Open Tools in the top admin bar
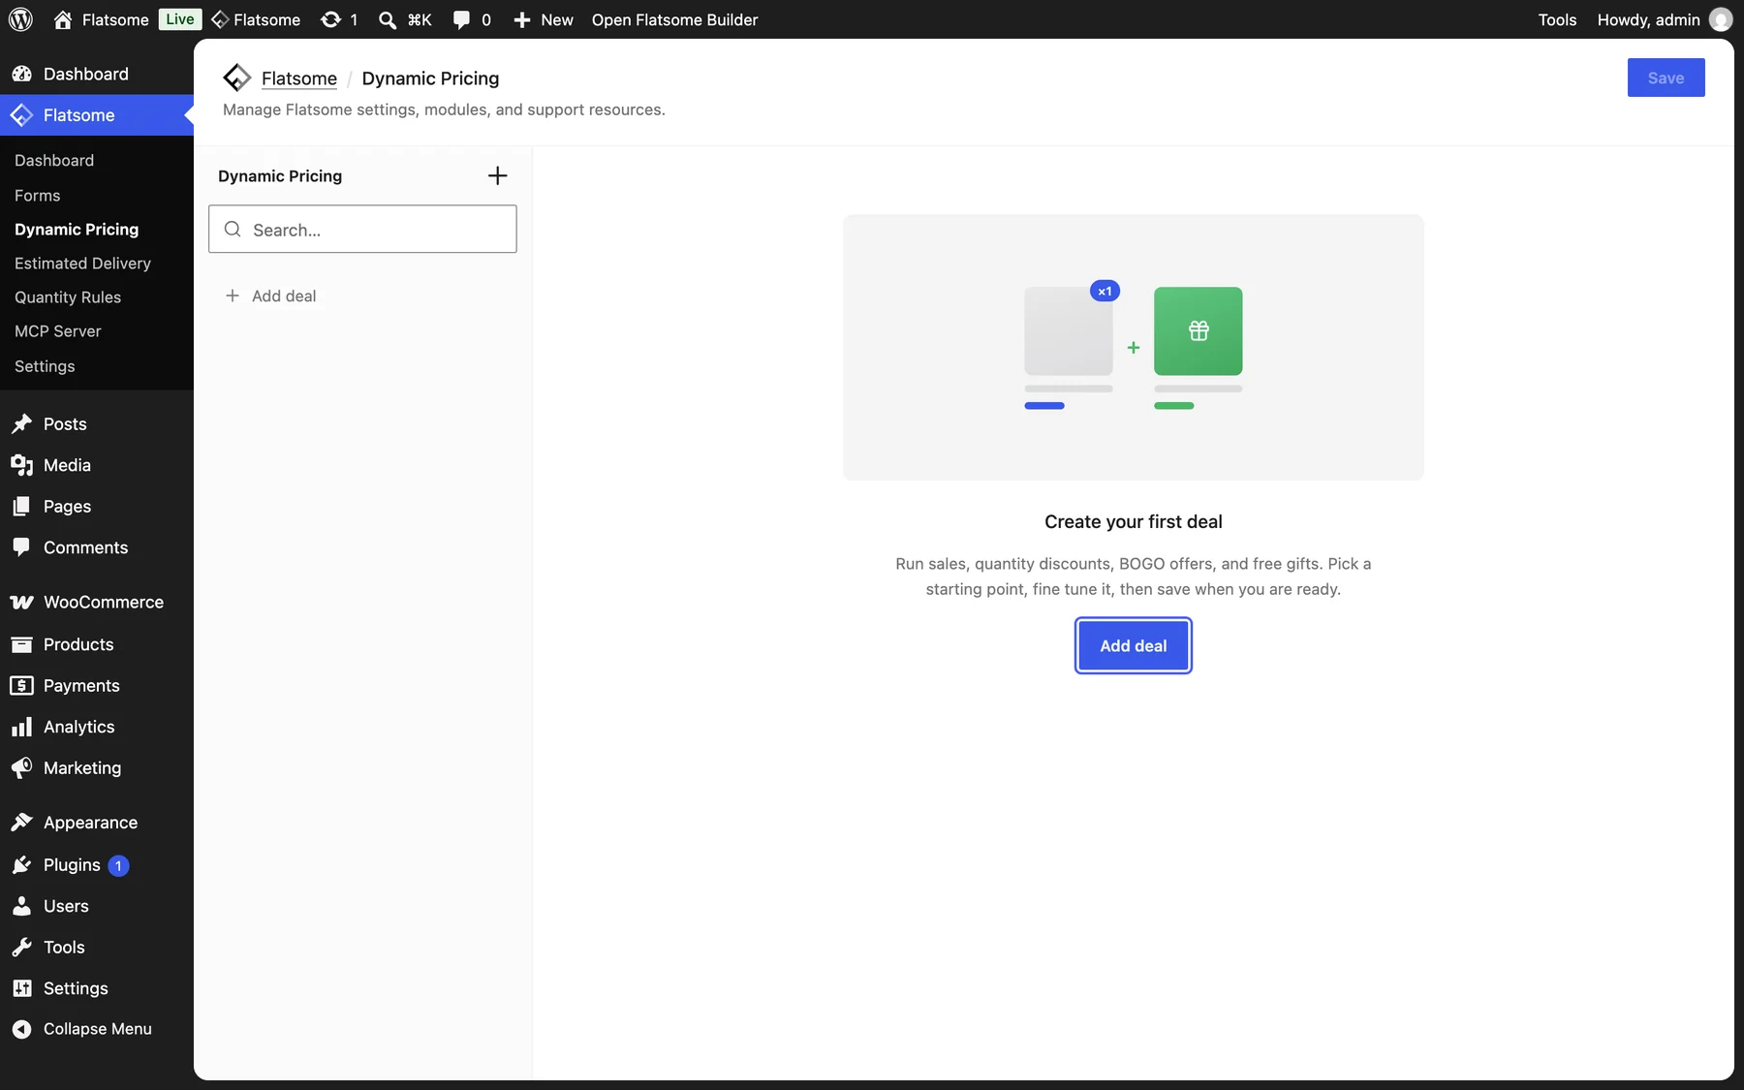 1557,19
